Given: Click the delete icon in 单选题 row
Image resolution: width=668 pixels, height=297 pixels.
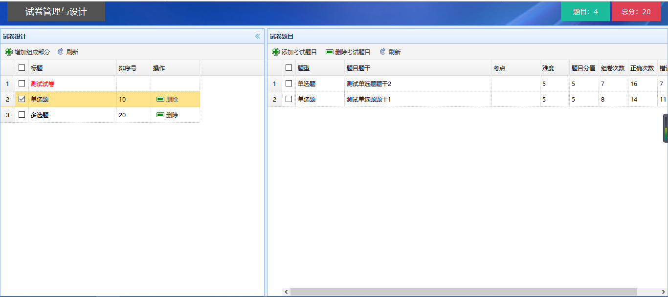Looking at the screenshot, I should [160, 99].
